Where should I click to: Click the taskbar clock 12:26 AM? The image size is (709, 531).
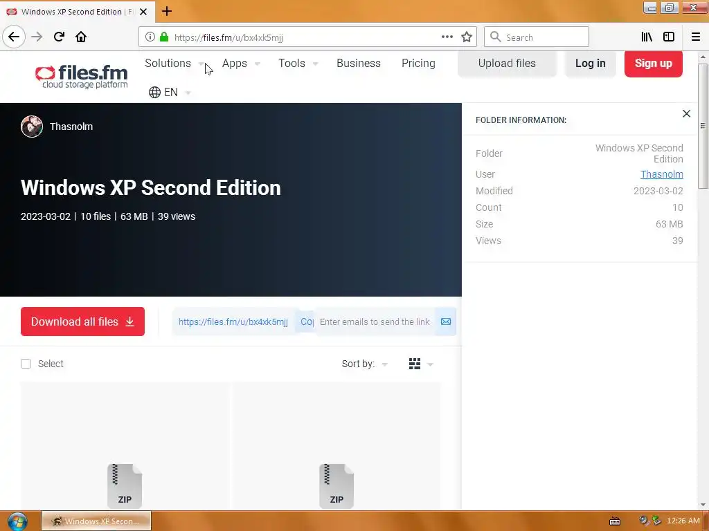click(x=683, y=521)
